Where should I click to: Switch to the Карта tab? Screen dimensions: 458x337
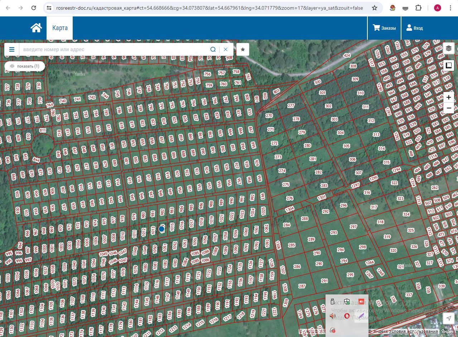coord(60,28)
